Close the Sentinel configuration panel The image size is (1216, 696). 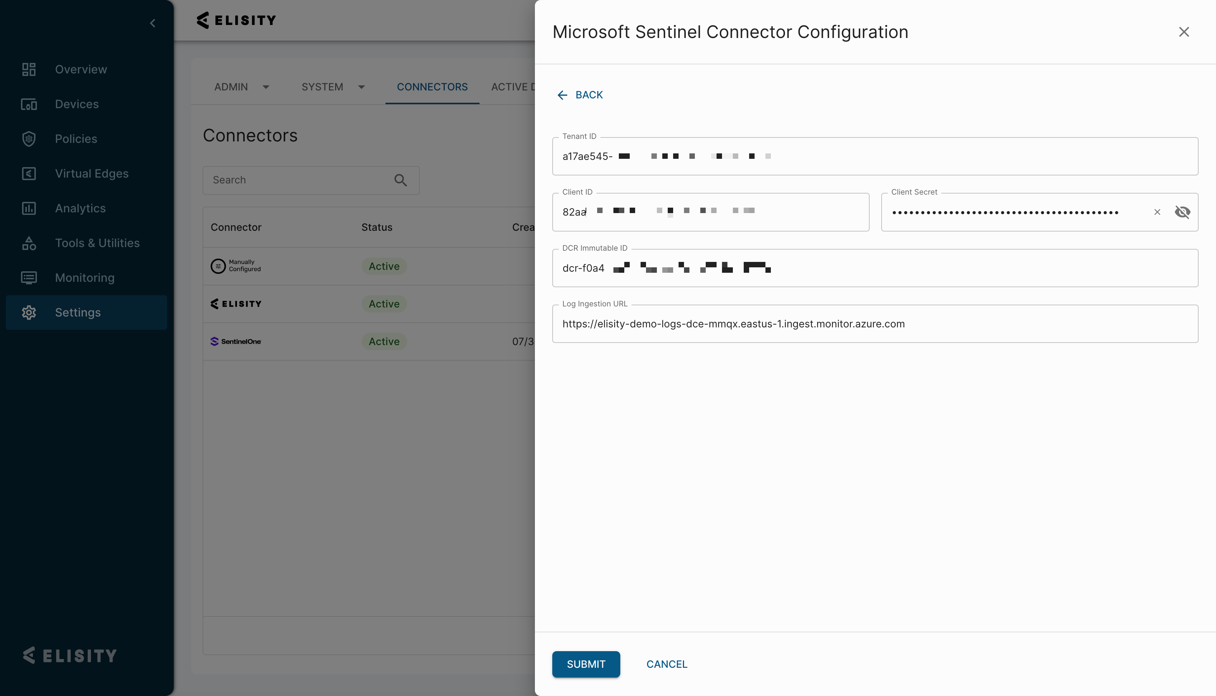pyautogui.click(x=1184, y=32)
